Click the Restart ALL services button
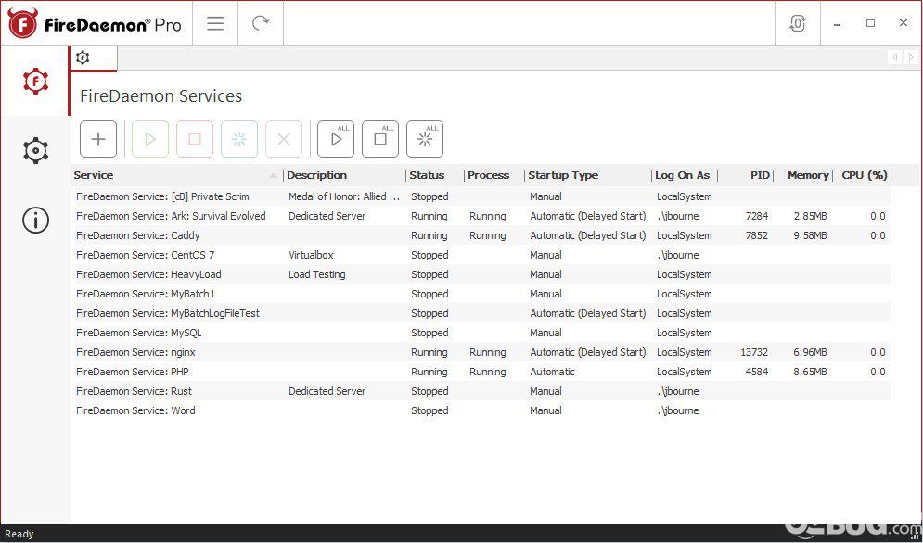The height and width of the screenshot is (543, 923). click(425, 139)
